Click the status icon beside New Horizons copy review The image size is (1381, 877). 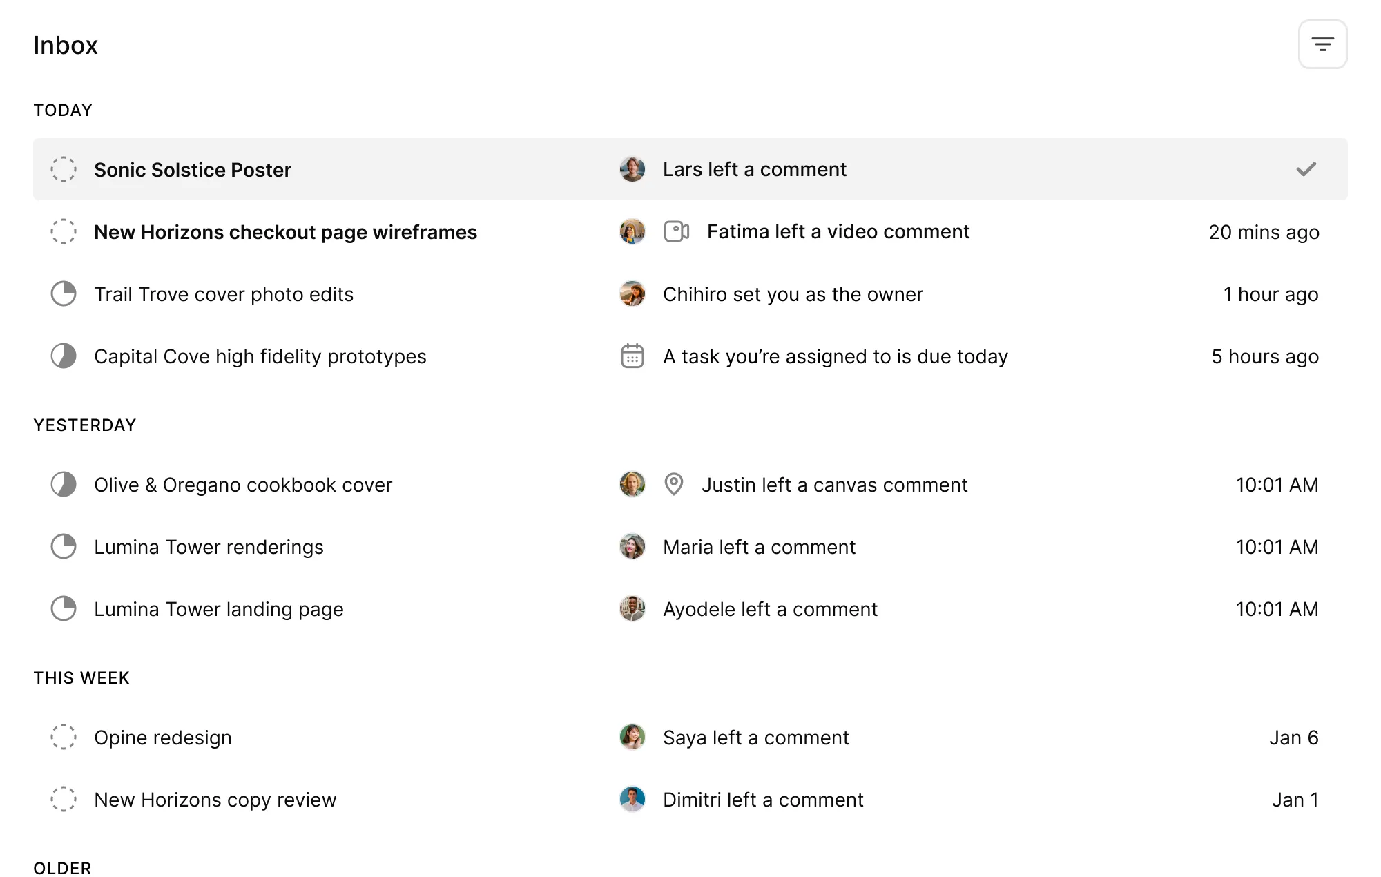point(64,799)
